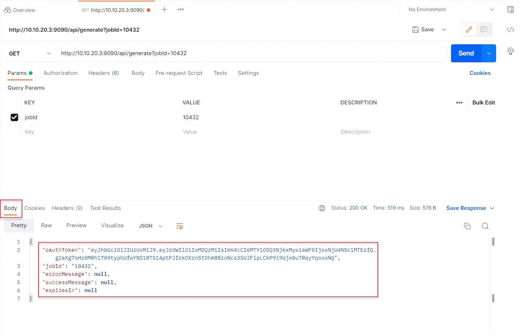Click the Cookies link
Viewport: 521px width, 336px height.
480,73
